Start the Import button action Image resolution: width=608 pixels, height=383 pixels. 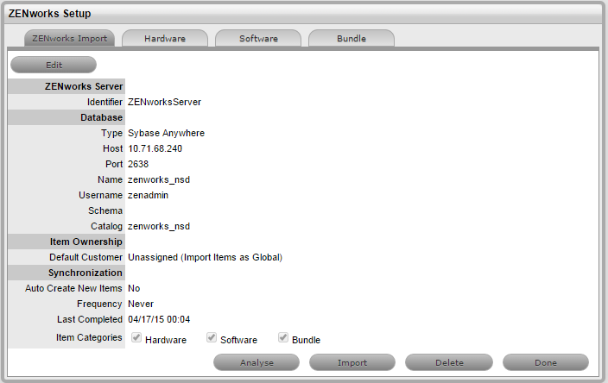pos(352,363)
